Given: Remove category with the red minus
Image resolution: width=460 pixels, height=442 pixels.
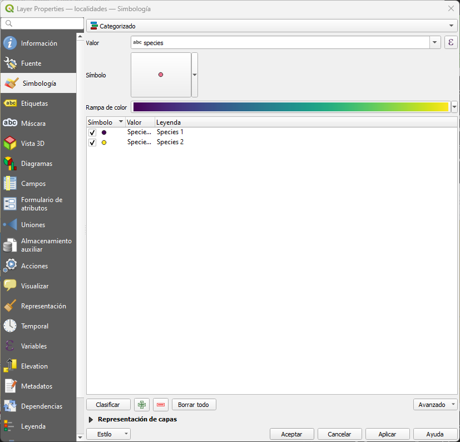Looking at the screenshot, I should pos(161,405).
